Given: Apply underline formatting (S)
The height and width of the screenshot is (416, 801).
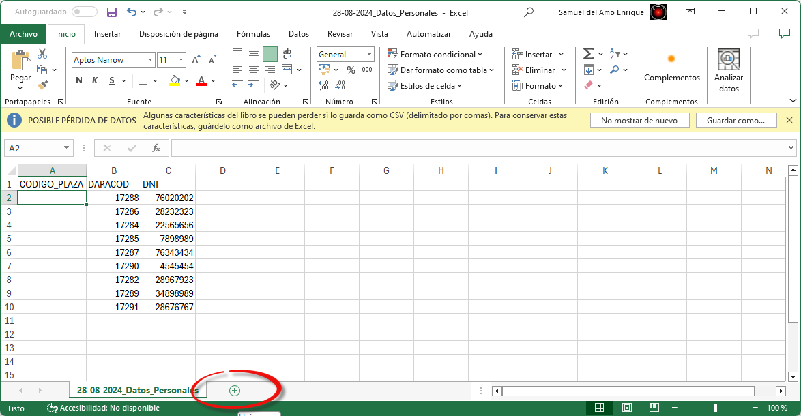Looking at the screenshot, I should point(112,80).
